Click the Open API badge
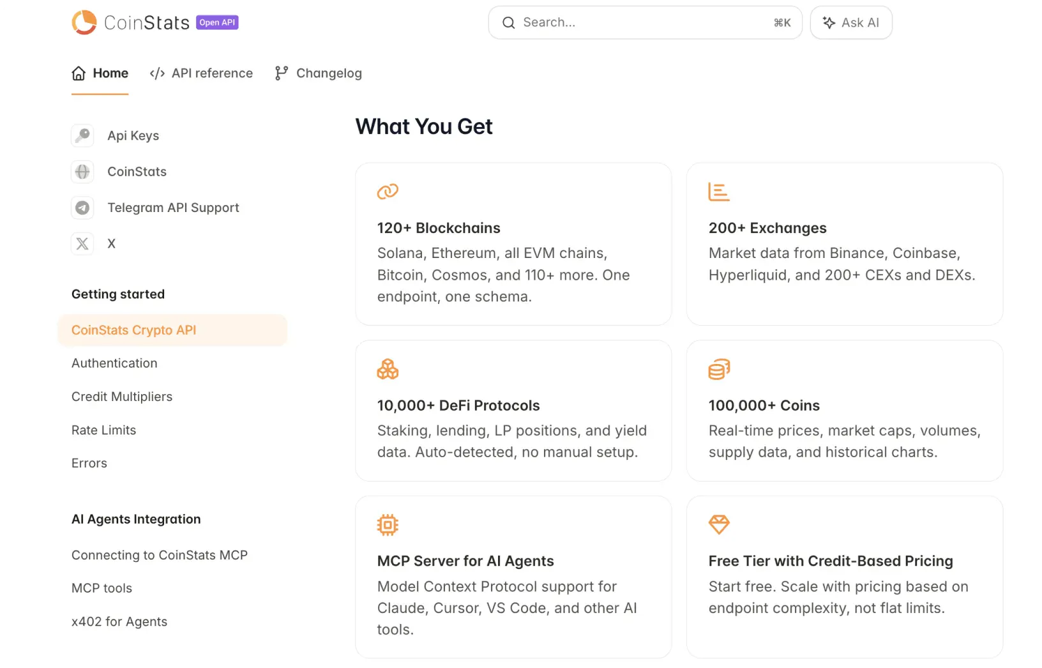 click(x=217, y=22)
